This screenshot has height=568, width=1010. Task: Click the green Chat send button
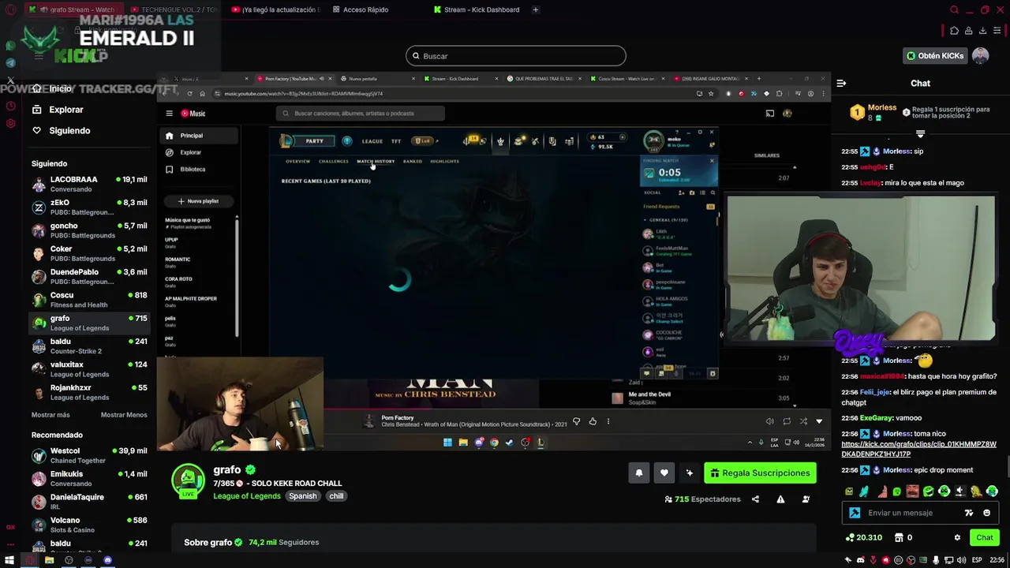click(x=985, y=537)
